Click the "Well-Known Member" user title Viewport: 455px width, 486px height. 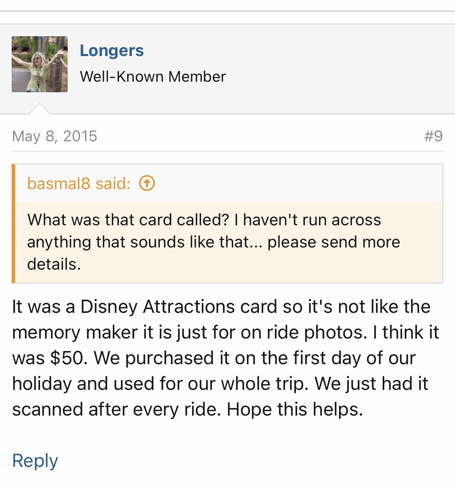[153, 77]
